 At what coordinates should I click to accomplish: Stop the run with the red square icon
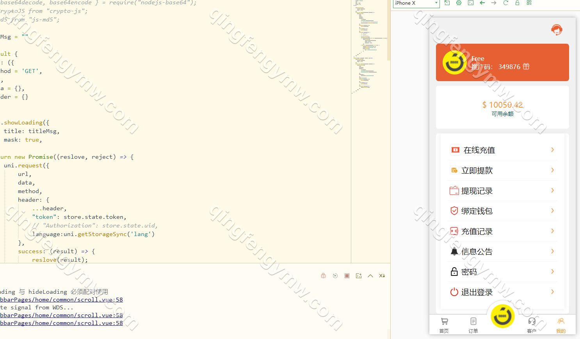pos(347,276)
